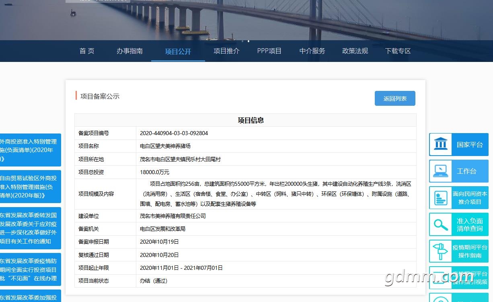
Task: Click the 工作台 laptop icon
Action: point(441,171)
